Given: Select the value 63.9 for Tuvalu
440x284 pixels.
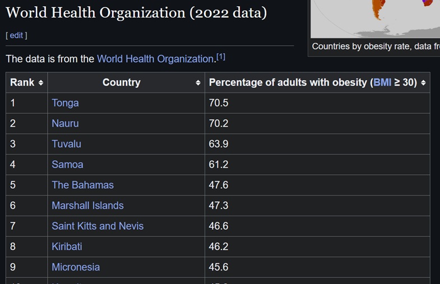Looking at the screenshot, I should (219, 144).
